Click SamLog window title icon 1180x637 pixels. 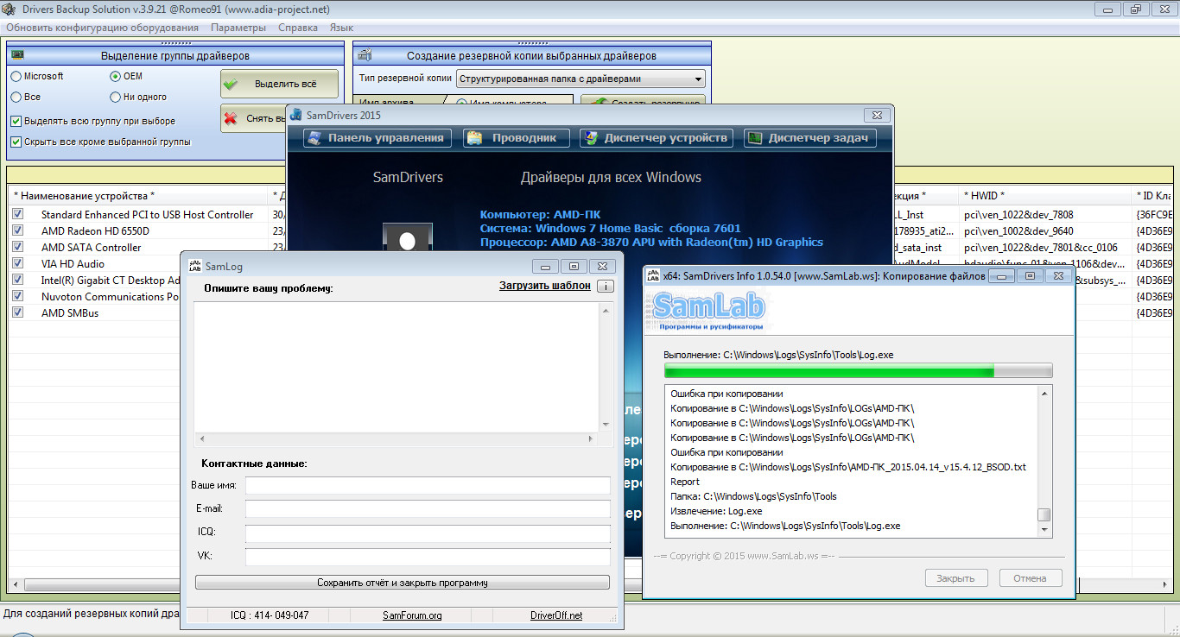(194, 266)
